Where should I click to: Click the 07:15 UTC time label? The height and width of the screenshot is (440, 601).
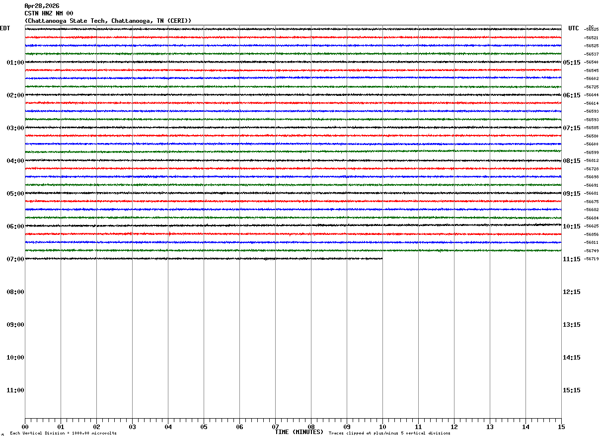[x=572, y=128]
